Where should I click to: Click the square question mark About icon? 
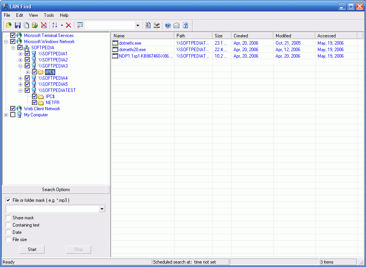click(186, 25)
